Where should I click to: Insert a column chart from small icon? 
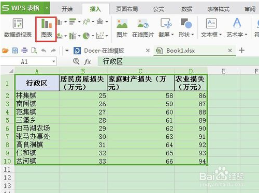[60, 22]
